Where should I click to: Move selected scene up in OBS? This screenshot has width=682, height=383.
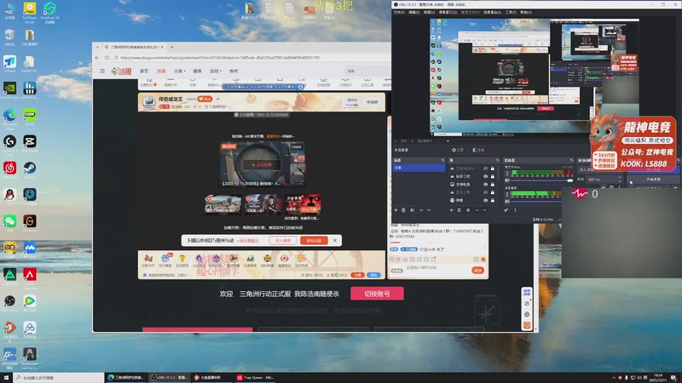[x=421, y=210]
